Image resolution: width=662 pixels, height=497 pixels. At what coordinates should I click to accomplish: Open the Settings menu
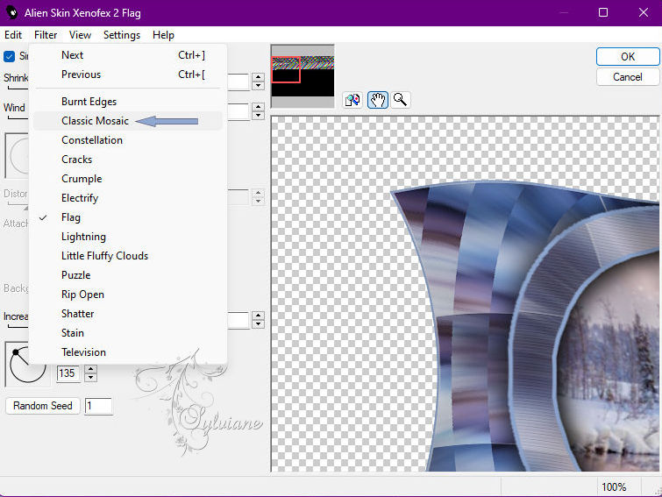[122, 35]
